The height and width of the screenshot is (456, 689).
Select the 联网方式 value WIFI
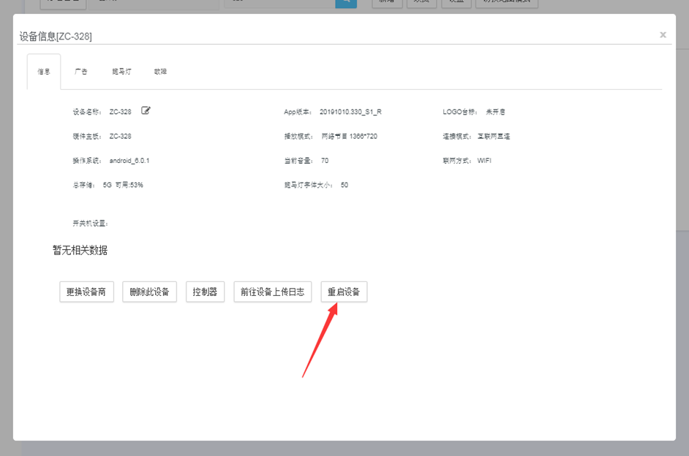click(x=484, y=161)
